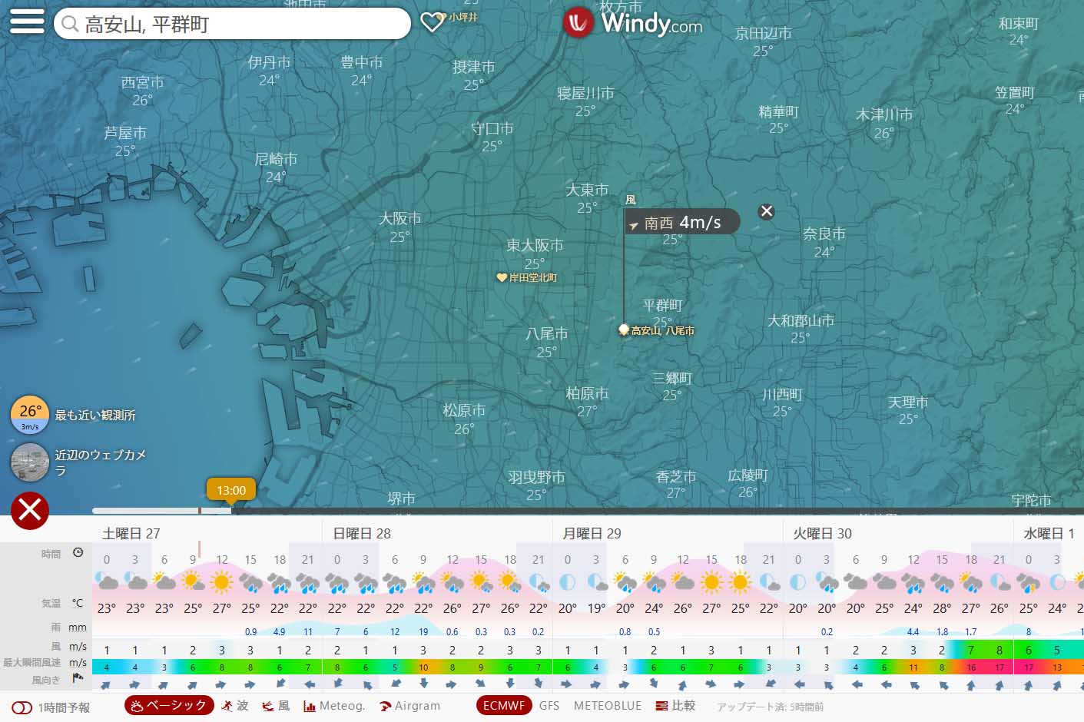
Task: Click 小坪井 favorite label
Action: point(463,17)
